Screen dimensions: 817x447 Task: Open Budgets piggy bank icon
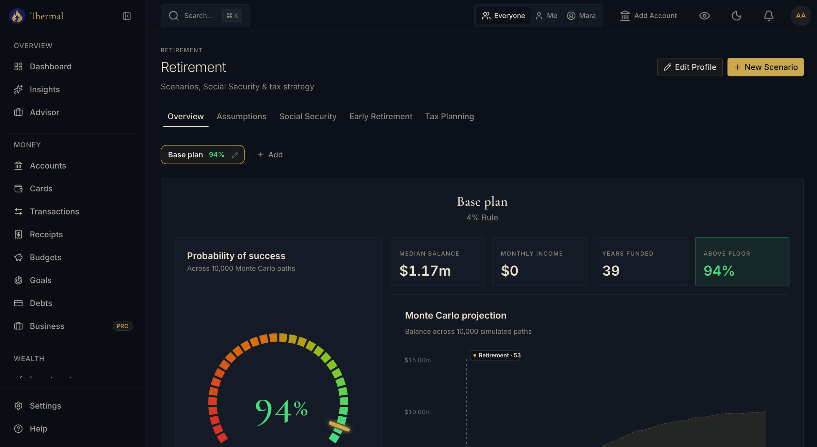(18, 257)
